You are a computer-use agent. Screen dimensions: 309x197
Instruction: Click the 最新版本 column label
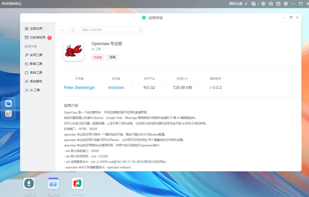coord(216,79)
